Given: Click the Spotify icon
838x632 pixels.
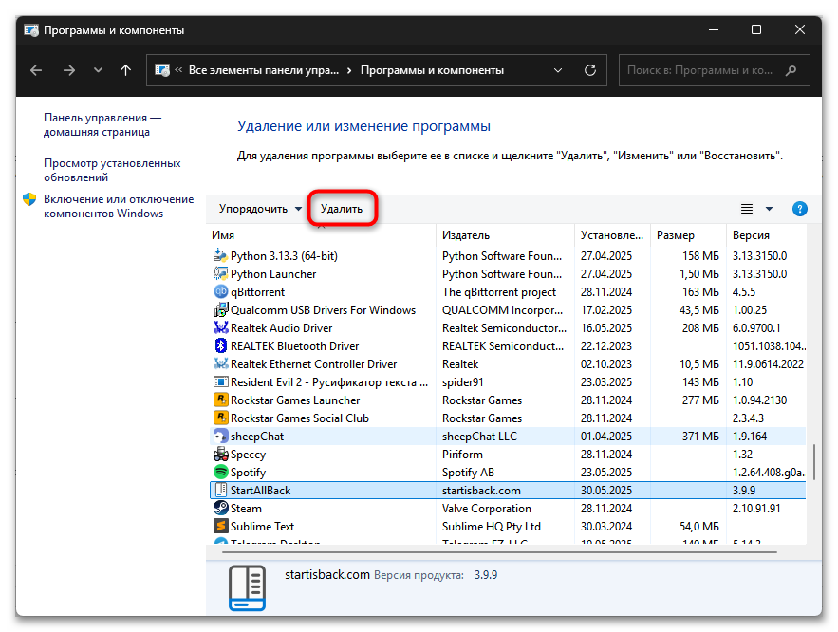Looking at the screenshot, I should (220, 472).
